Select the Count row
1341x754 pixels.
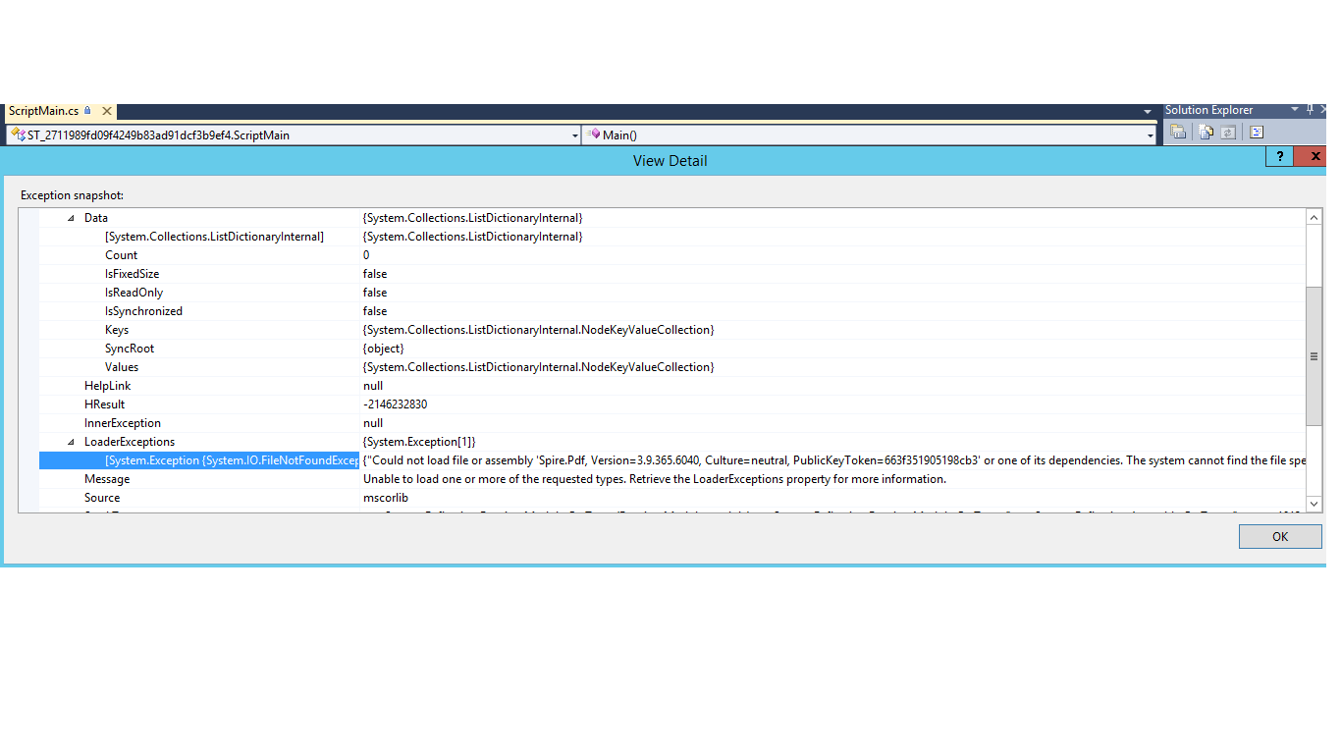tap(672, 255)
